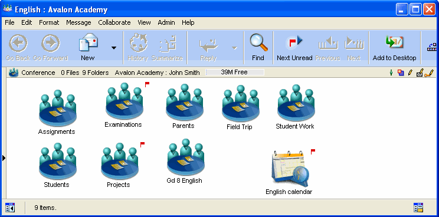The image size is (439, 217).
Task: Expand the left pane black triangle
Action: (4, 158)
